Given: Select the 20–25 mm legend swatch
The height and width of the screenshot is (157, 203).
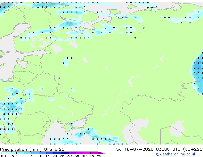Looking at the screenshot, I should click(57, 153).
